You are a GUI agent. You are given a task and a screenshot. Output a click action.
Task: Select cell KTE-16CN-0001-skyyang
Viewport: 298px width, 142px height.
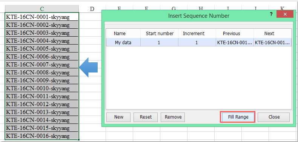point(42,17)
